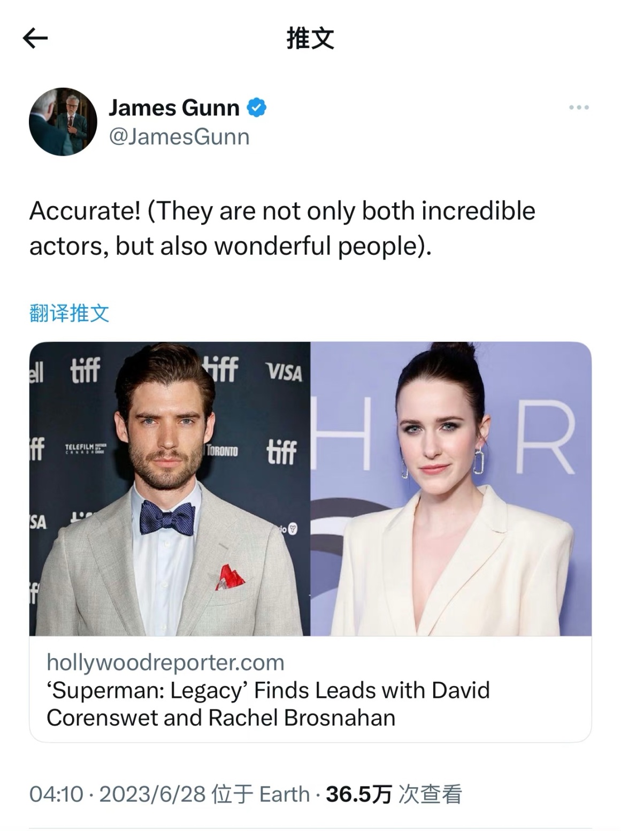This screenshot has width=621, height=831.
Task: Tap the red pocket square in the left photo
Action: (230, 577)
